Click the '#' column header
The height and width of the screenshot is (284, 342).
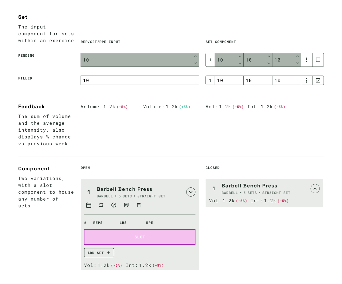click(85, 223)
